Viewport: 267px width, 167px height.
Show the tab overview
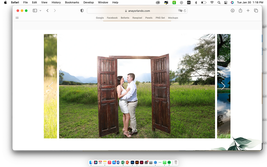pyautogui.click(x=256, y=11)
